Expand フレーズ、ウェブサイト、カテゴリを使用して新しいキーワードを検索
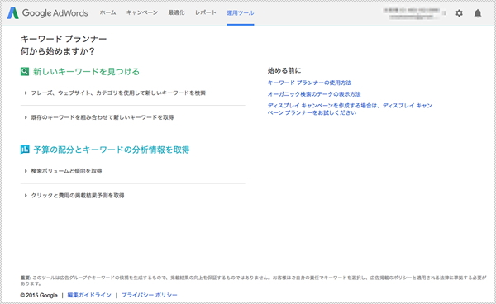 tap(116, 93)
